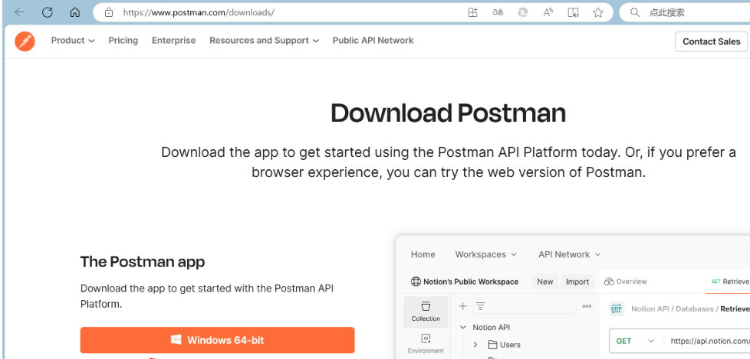Add this page to favorites star
The height and width of the screenshot is (359, 750).
point(597,12)
